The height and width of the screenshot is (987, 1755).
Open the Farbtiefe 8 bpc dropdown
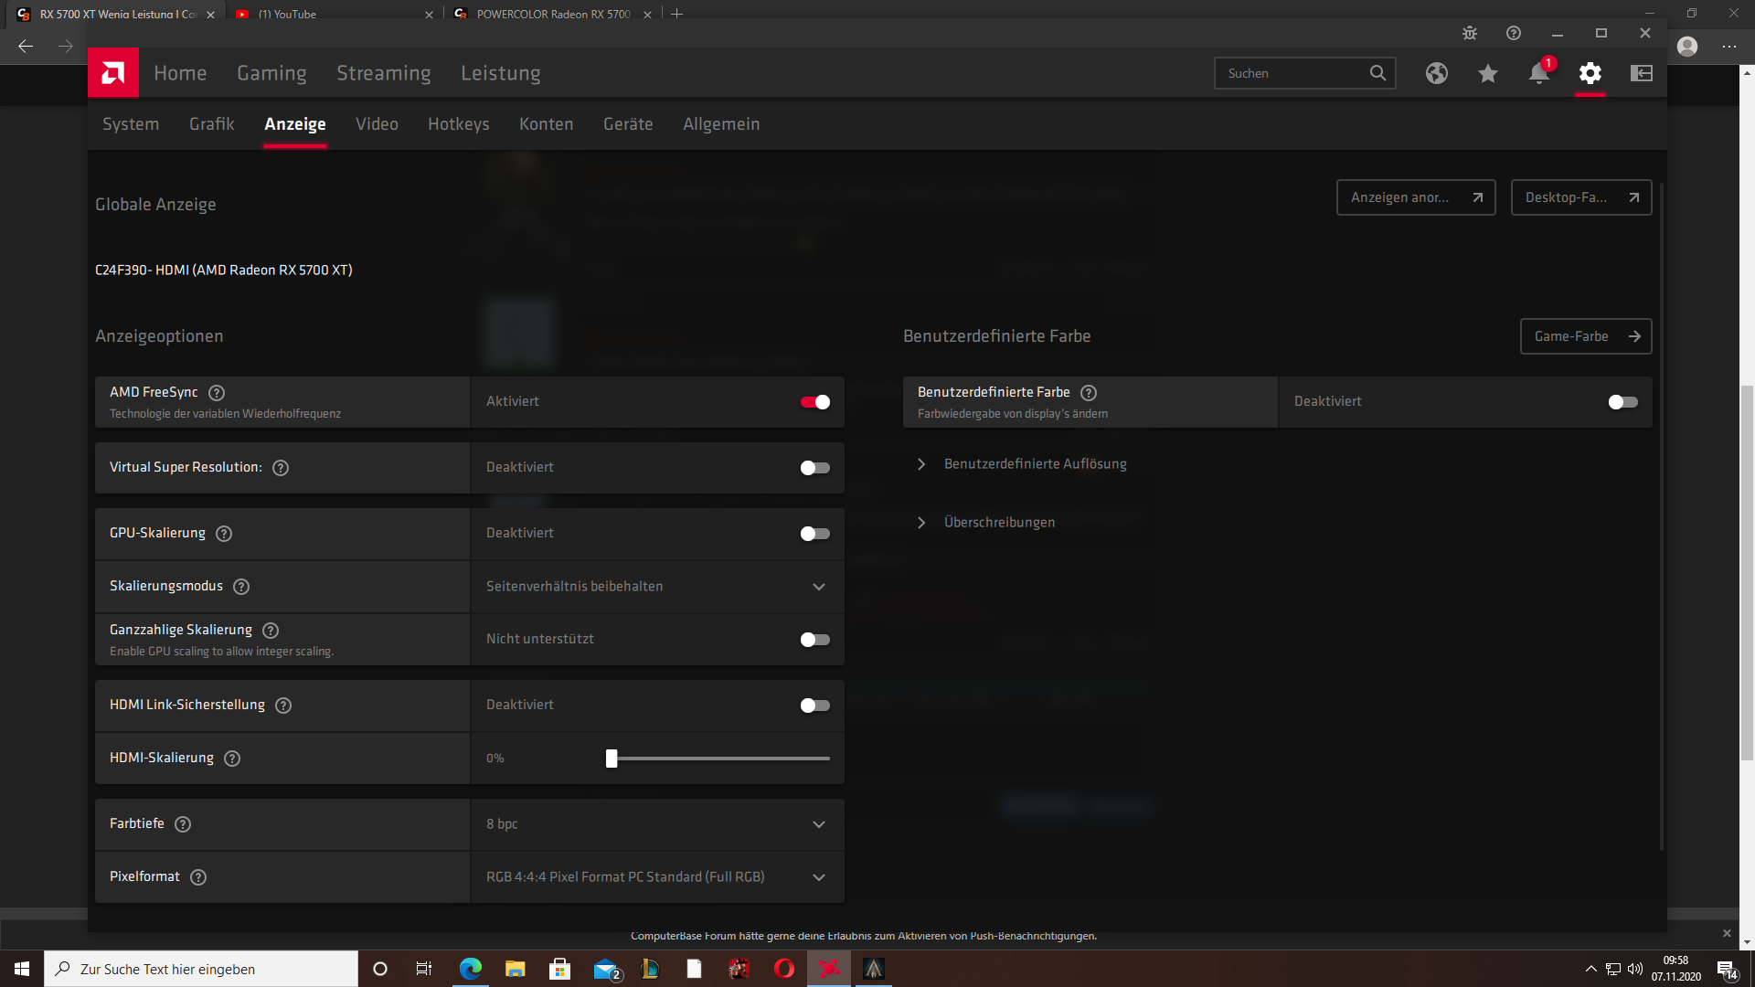tap(656, 824)
